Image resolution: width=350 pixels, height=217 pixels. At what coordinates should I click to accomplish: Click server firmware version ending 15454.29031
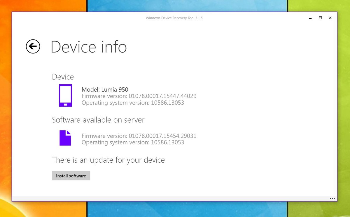(139, 136)
